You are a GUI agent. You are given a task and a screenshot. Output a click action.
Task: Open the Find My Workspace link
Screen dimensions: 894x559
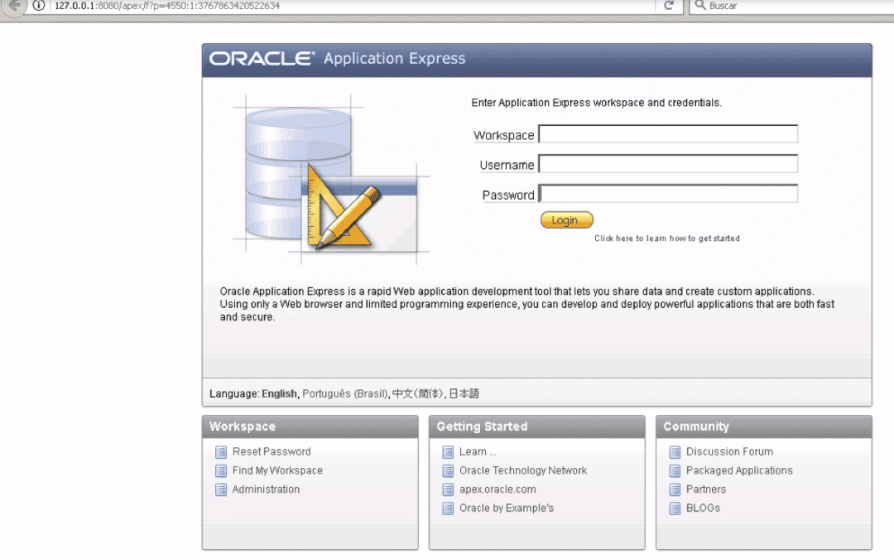[277, 470]
